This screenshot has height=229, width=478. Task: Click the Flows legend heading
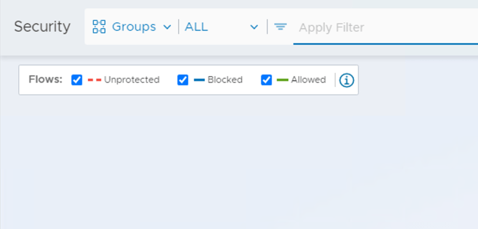point(45,79)
